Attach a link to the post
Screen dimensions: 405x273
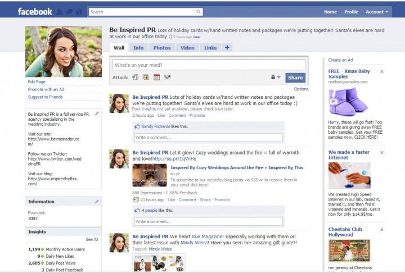(136, 78)
